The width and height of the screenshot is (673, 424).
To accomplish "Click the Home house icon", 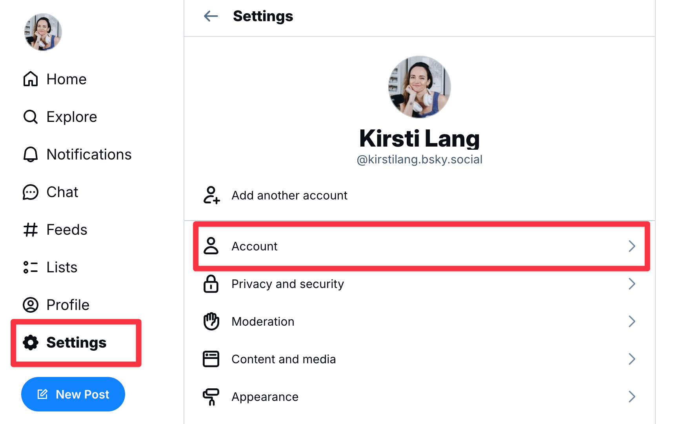I will coord(31,79).
